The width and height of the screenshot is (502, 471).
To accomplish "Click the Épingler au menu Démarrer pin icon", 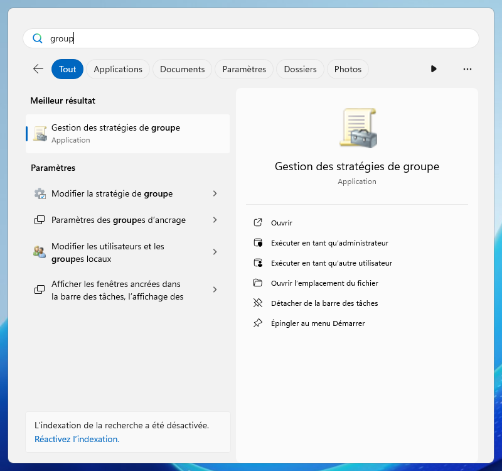I will tap(257, 323).
